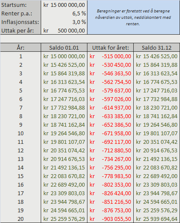Click the Uttak for året header
Image resolution: width=180 pixels, height=223 pixels.
click(x=111, y=48)
